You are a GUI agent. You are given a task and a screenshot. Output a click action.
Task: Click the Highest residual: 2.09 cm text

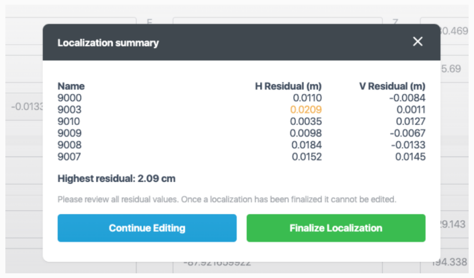(116, 179)
